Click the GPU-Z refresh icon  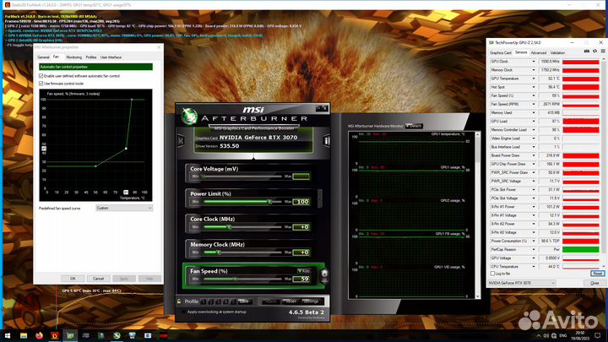pos(594,52)
